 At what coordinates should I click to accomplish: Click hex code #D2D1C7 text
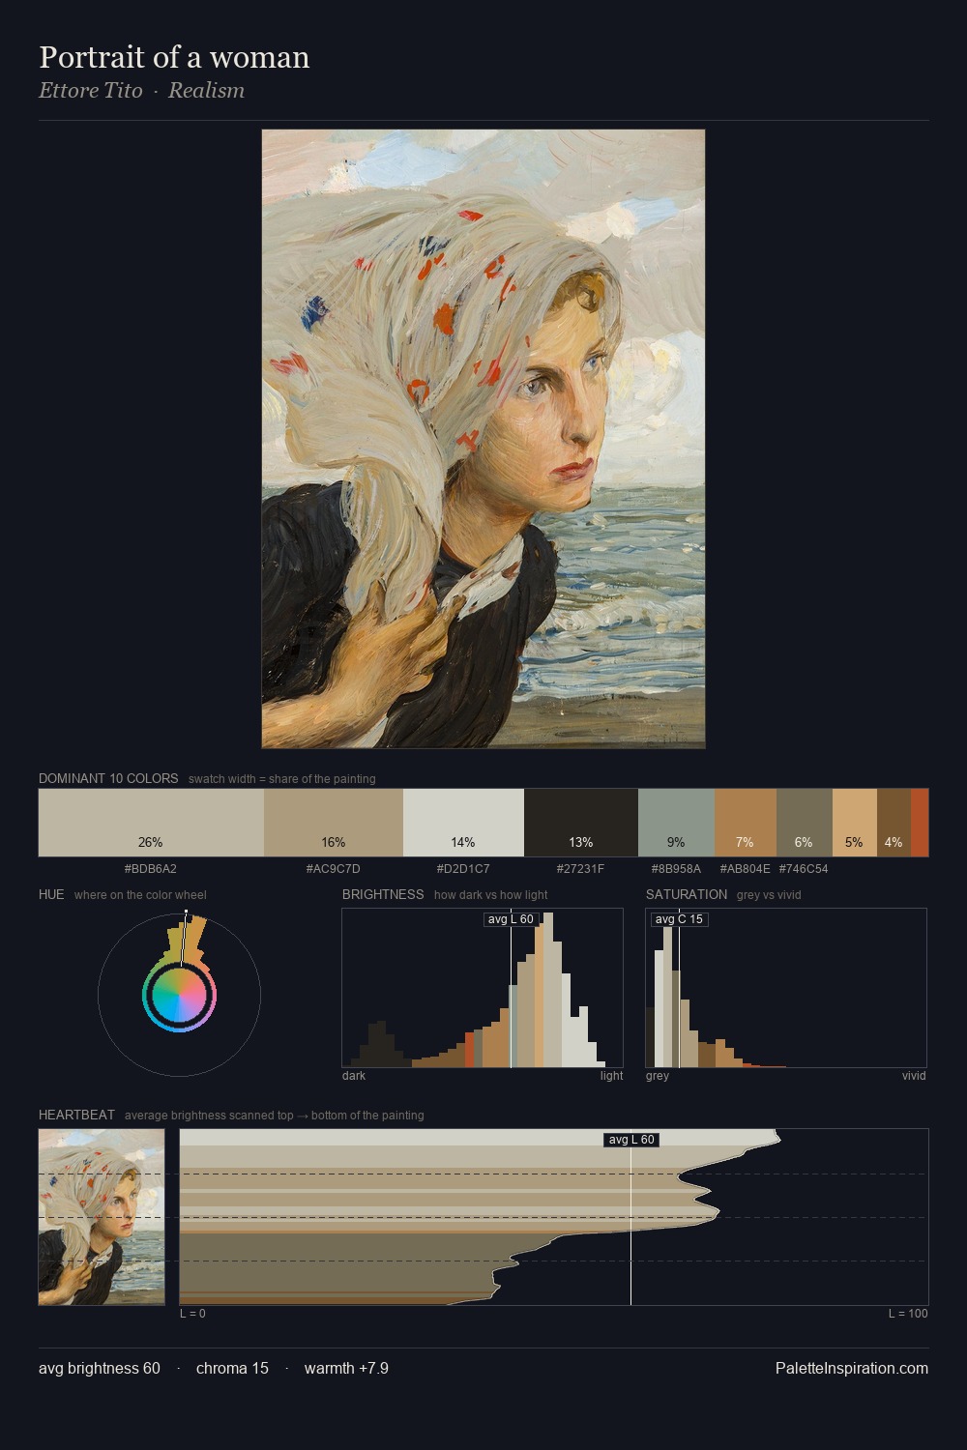click(463, 869)
